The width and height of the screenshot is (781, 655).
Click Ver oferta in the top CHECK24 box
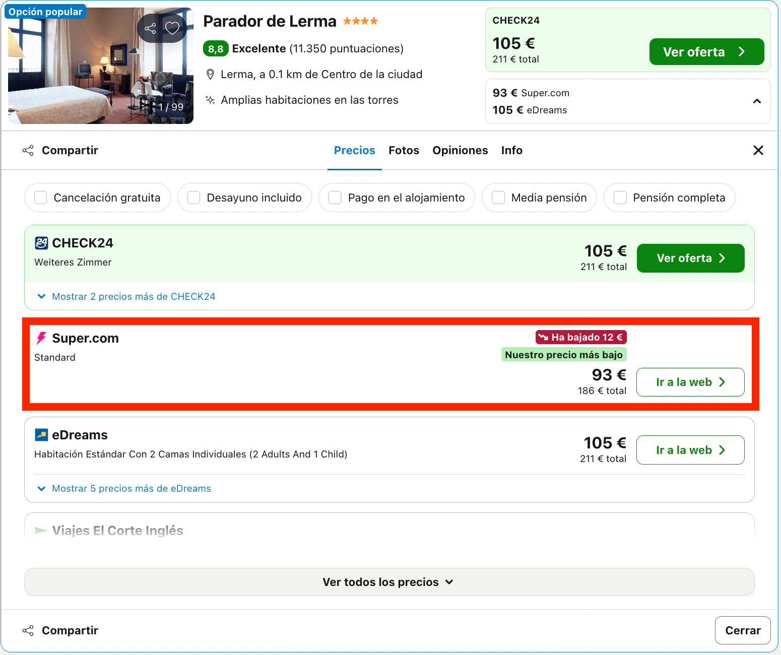(x=706, y=52)
